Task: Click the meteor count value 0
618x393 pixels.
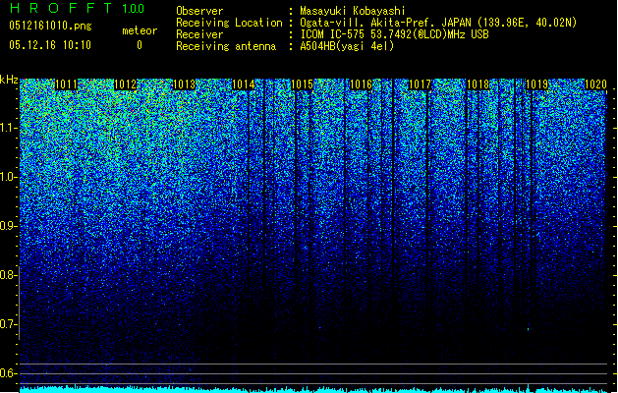Action: pos(140,45)
